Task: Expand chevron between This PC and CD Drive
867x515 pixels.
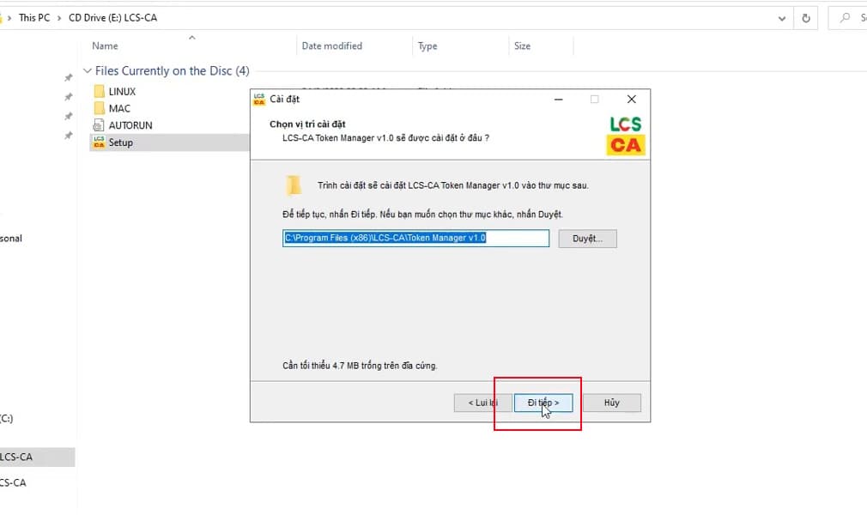Action: point(59,18)
